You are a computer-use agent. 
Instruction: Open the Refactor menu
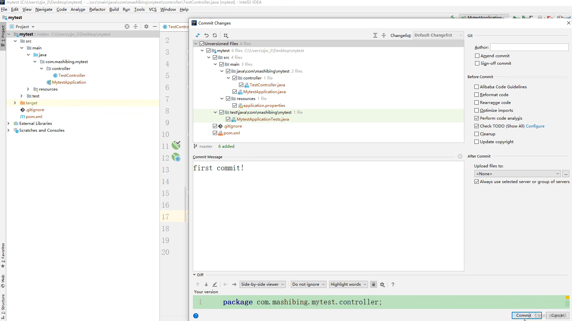[97, 9]
